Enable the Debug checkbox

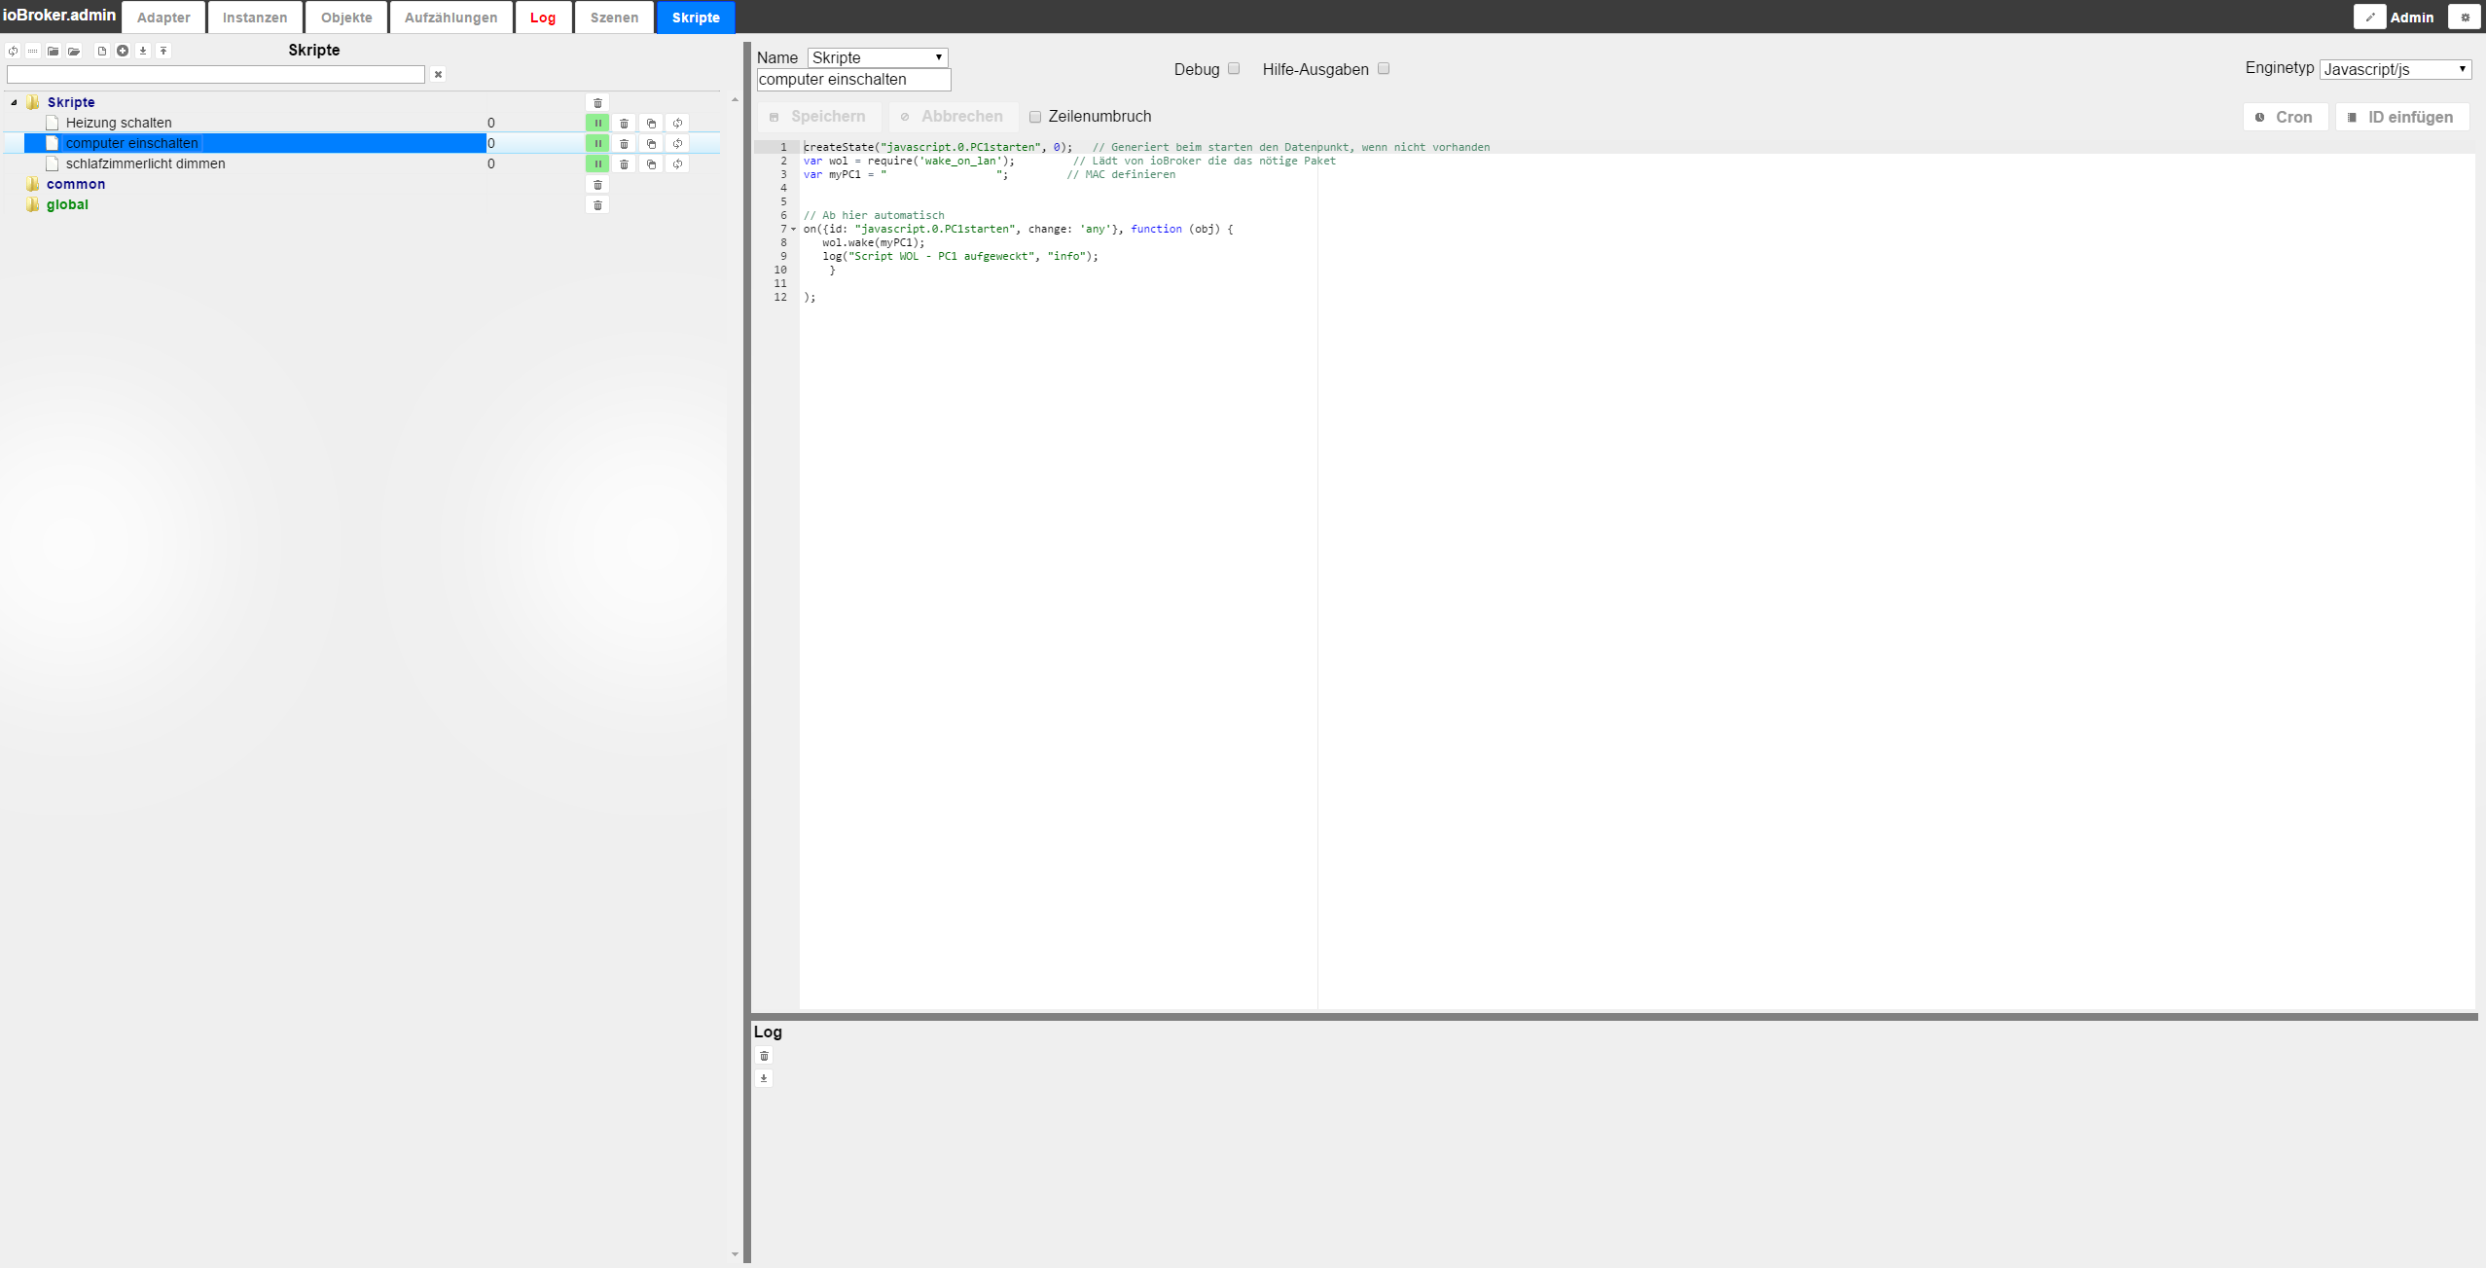(1234, 69)
